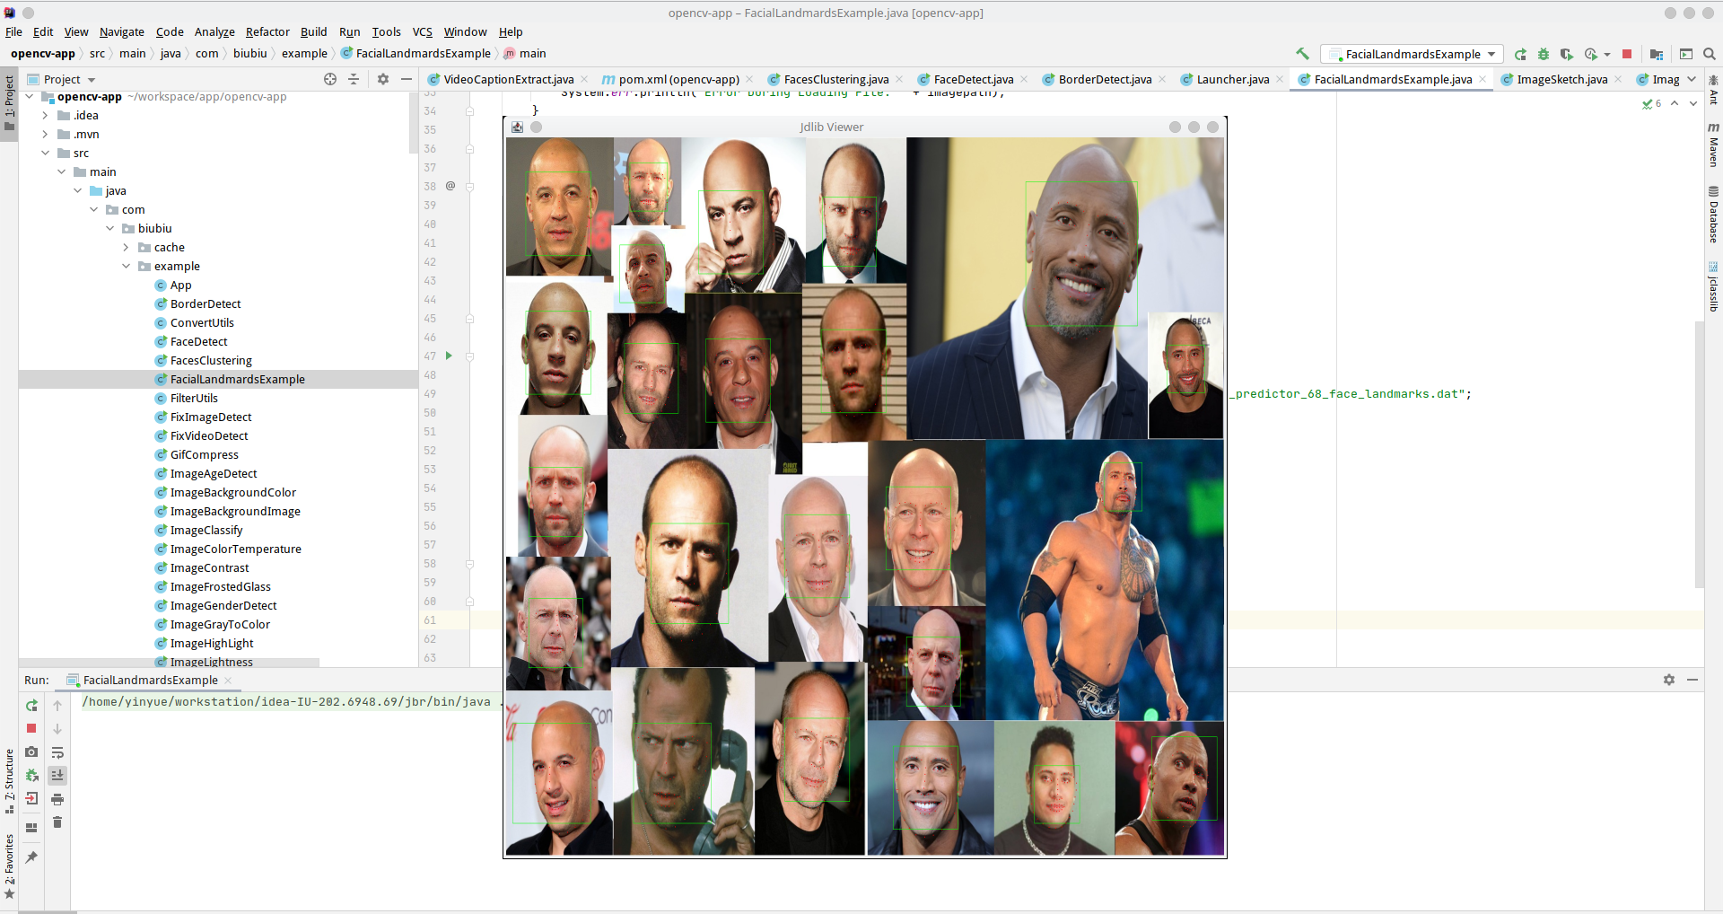Toggle the Database tool window stripe
Viewport: 1723px width, 914px height.
tap(1713, 215)
